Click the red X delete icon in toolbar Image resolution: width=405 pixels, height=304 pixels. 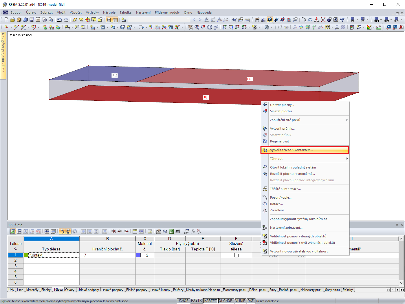[323, 20]
